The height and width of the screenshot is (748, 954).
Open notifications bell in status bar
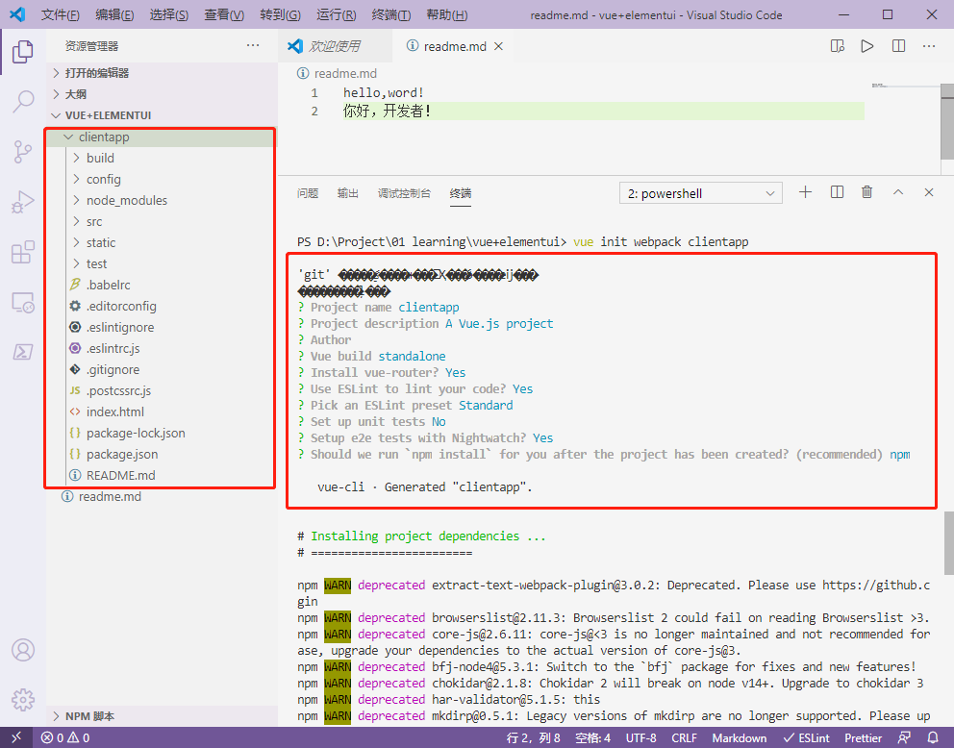[x=933, y=737]
